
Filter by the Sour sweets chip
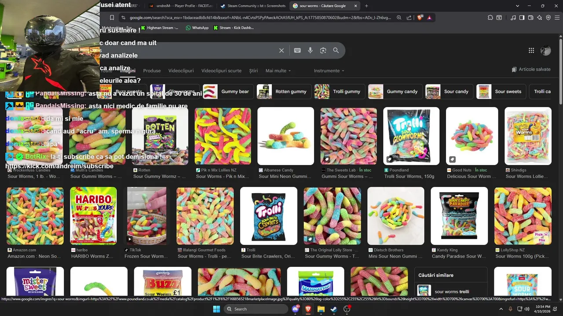pyautogui.click(x=501, y=92)
